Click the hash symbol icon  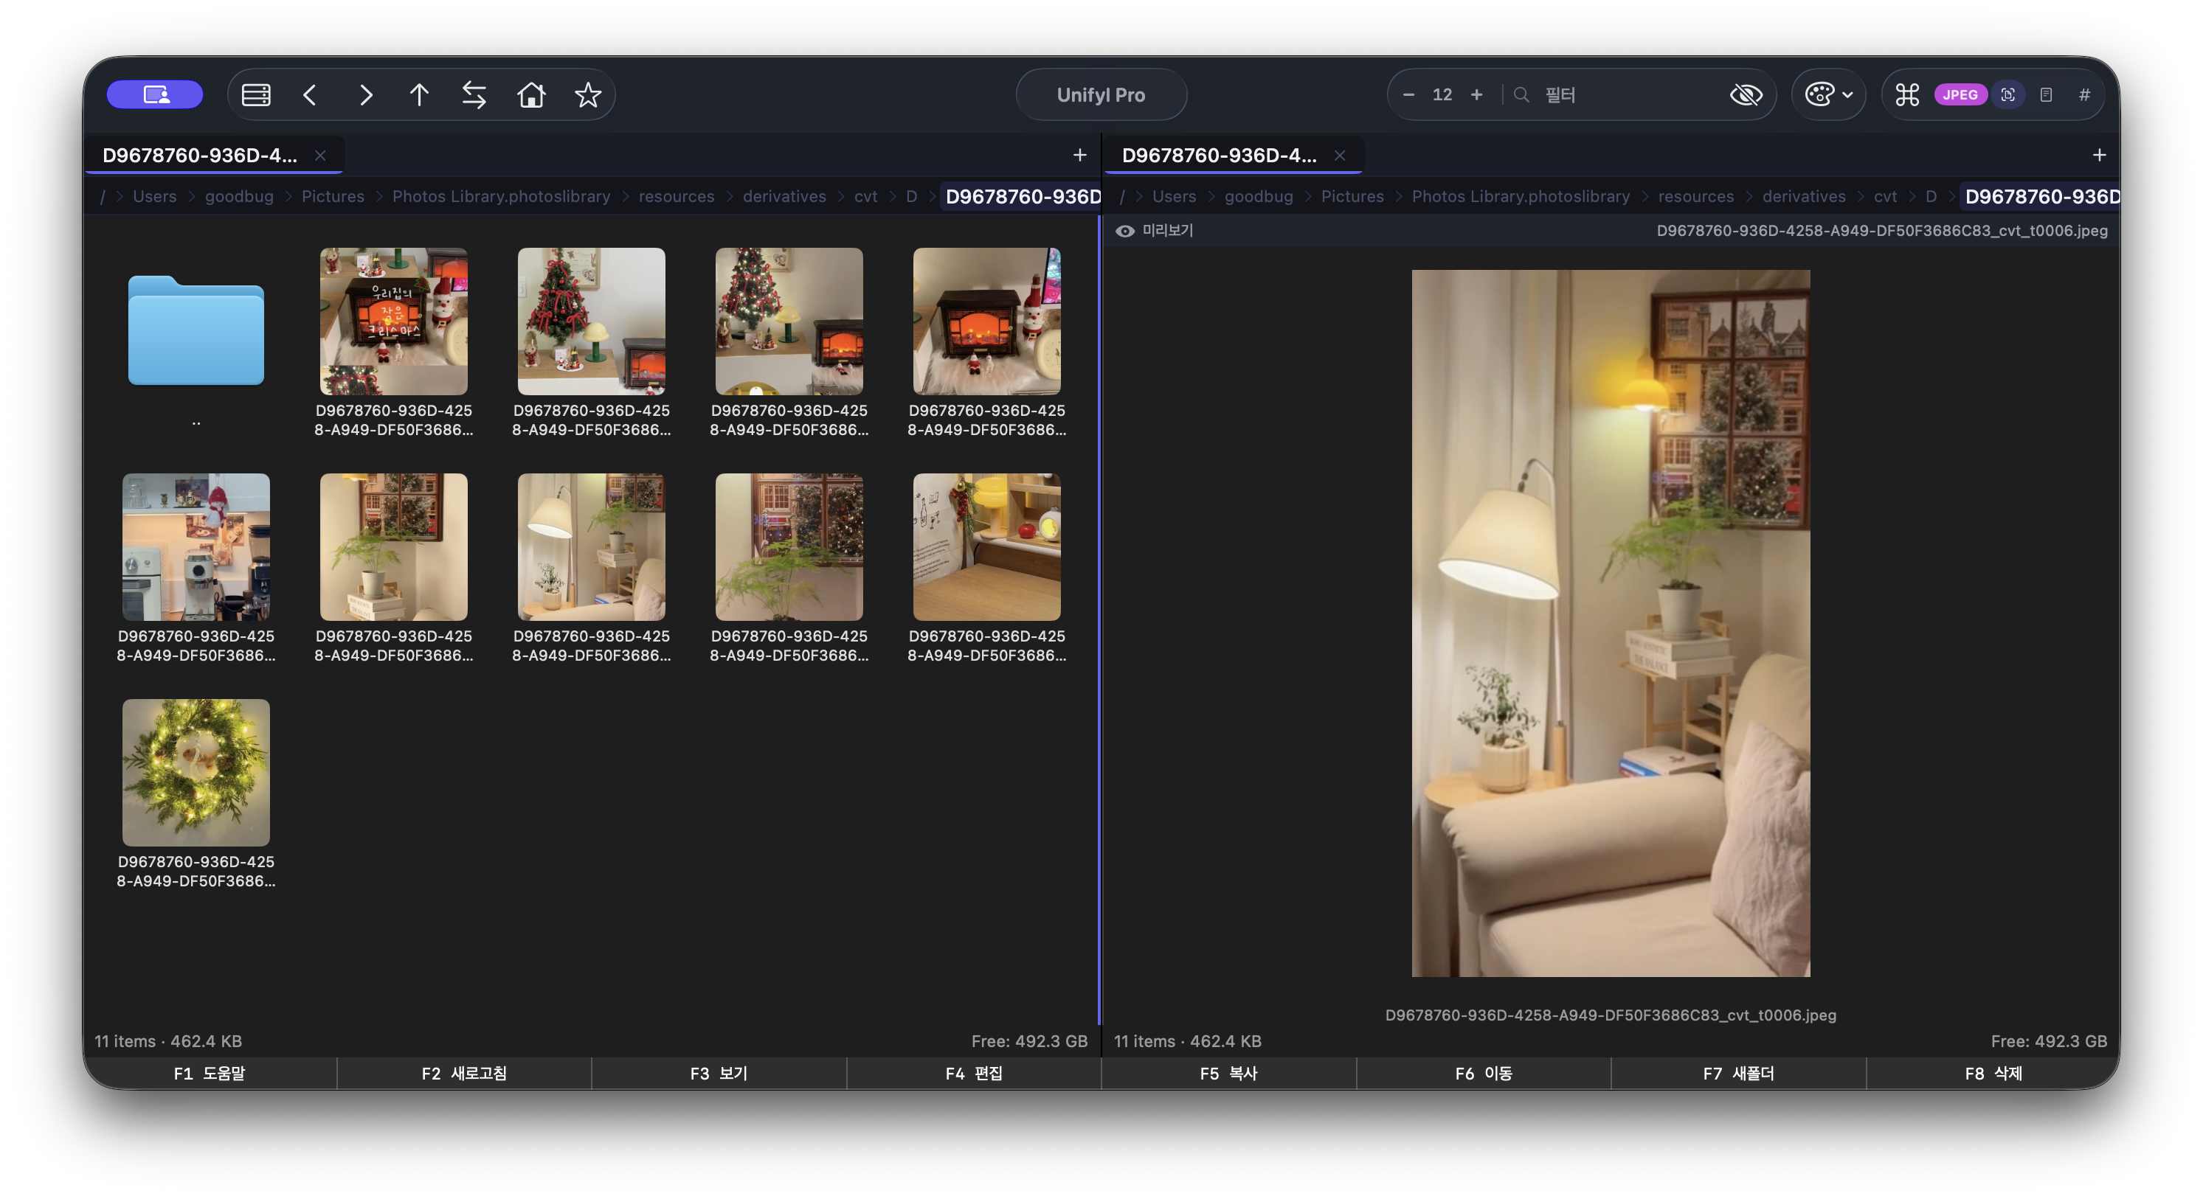[2084, 95]
